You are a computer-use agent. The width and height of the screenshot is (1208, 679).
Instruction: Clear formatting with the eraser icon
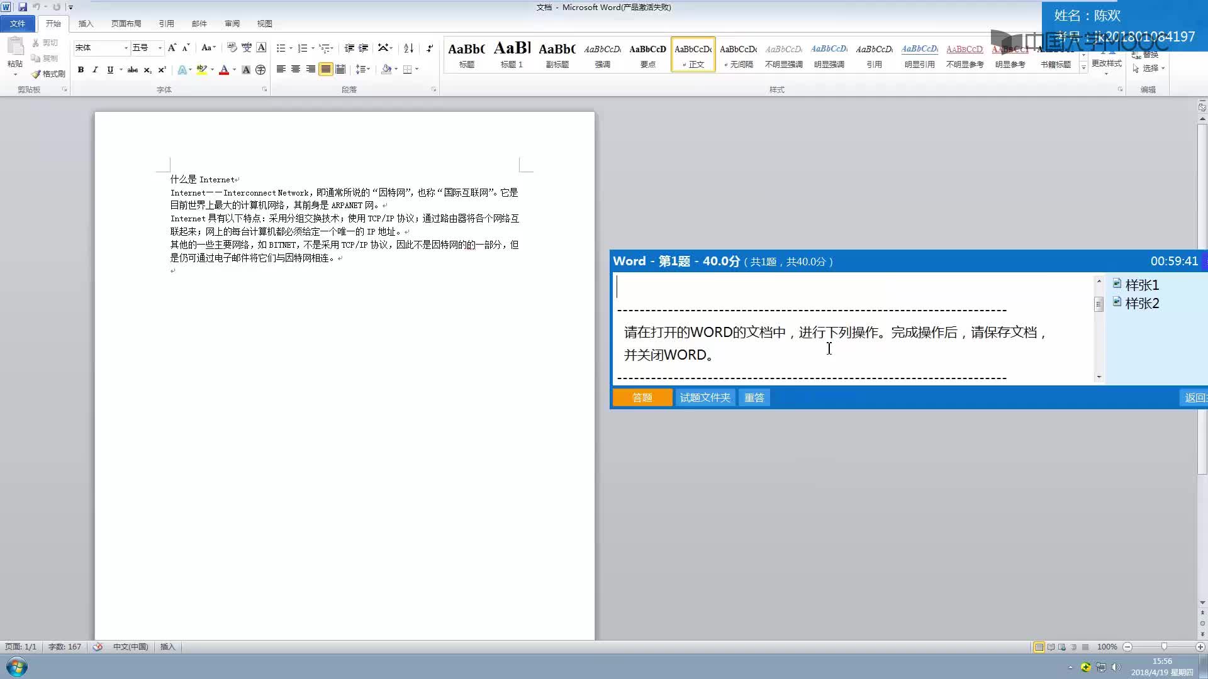click(232, 48)
